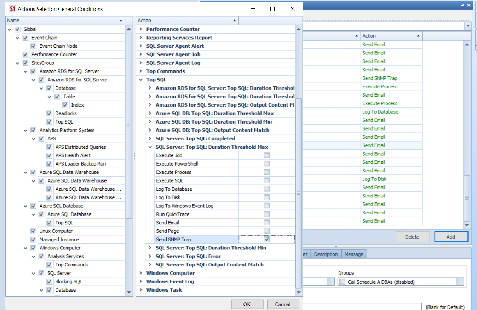This screenshot has width=477, height=310.
Task: Click the dialog's Action list vertical scrollbar
Action: point(299,193)
